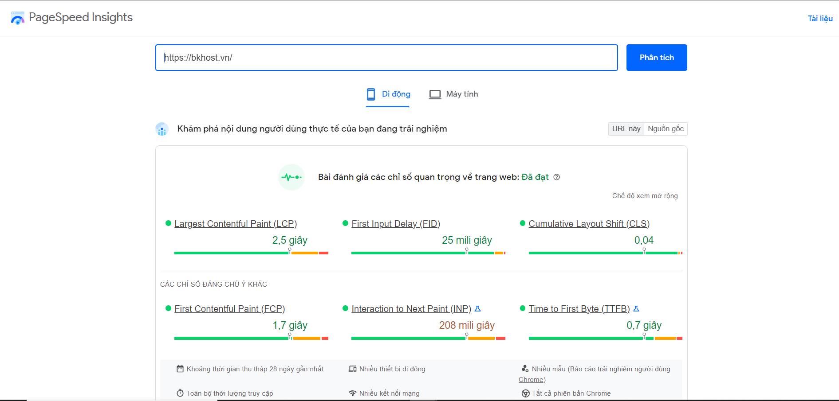Click the PageSpeed Insights title text
Viewport: 839px width, 401px height.
coord(81,17)
